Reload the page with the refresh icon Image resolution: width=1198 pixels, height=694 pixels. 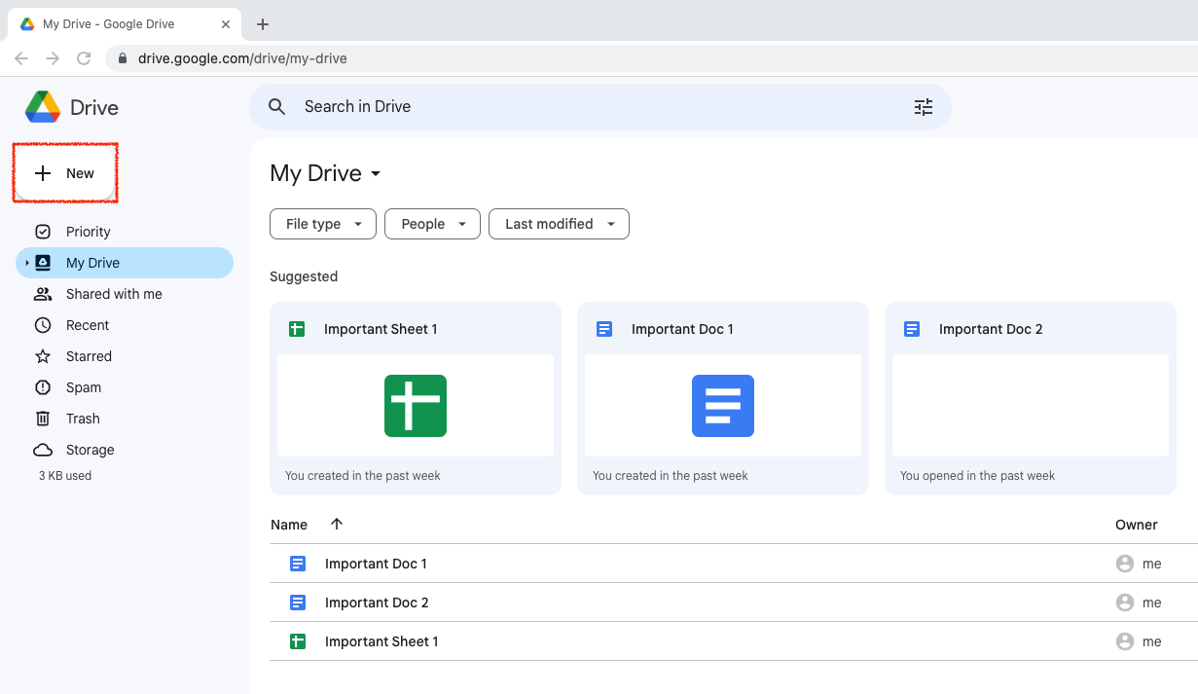click(84, 58)
